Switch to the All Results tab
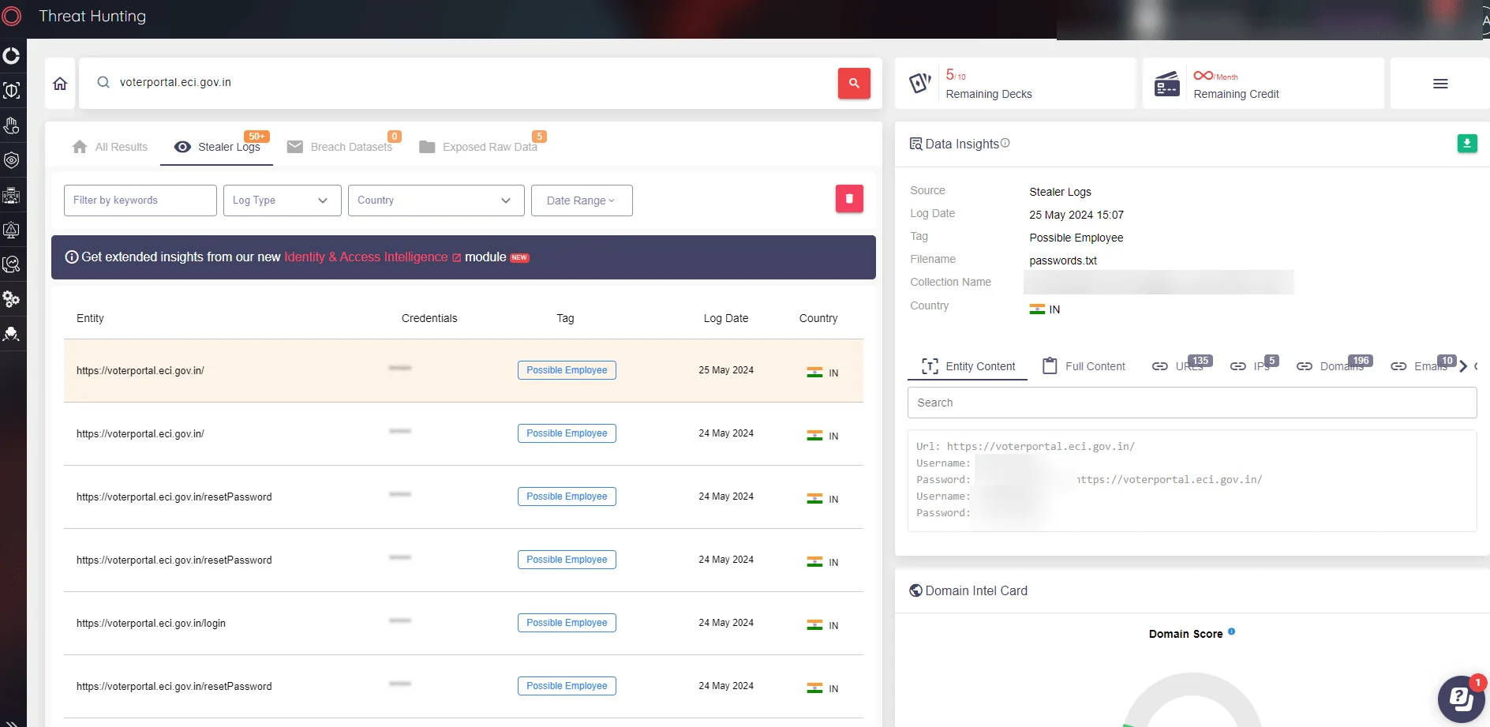The width and height of the screenshot is (1490, 727). click(x=110, y=147)
